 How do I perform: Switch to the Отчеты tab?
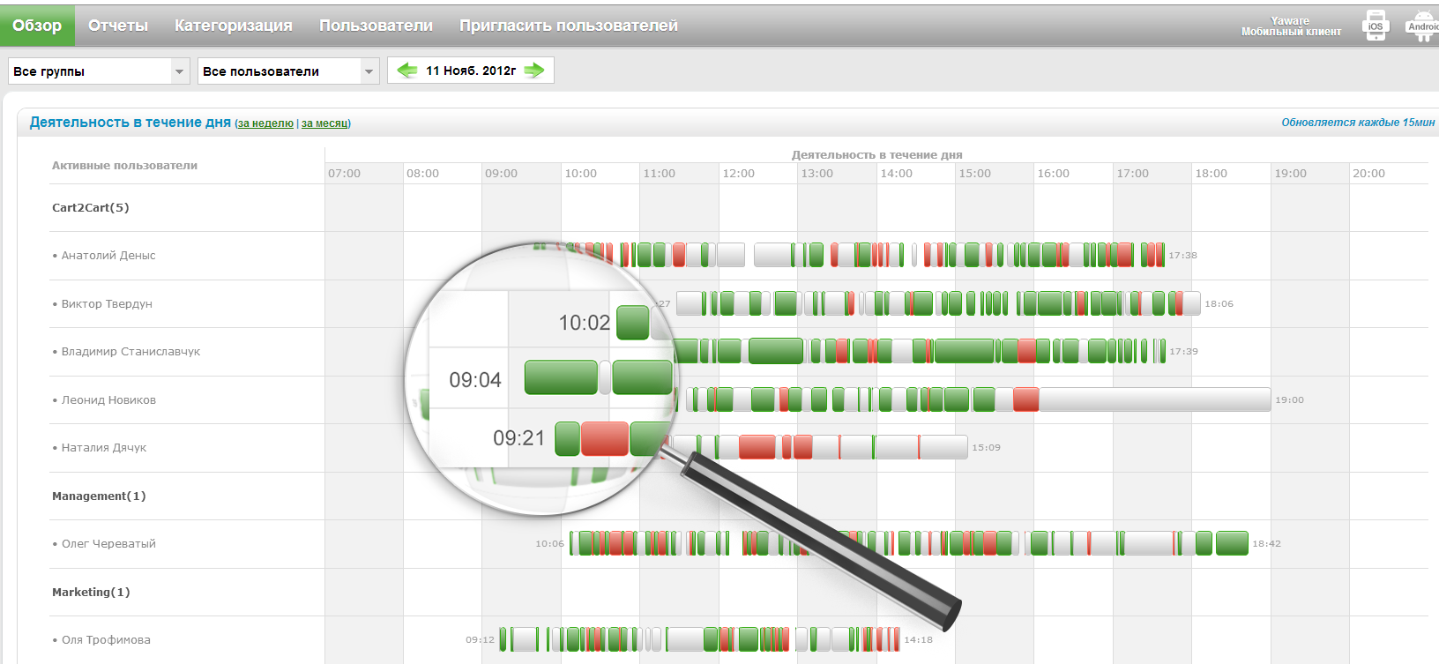tap(118, 26)
